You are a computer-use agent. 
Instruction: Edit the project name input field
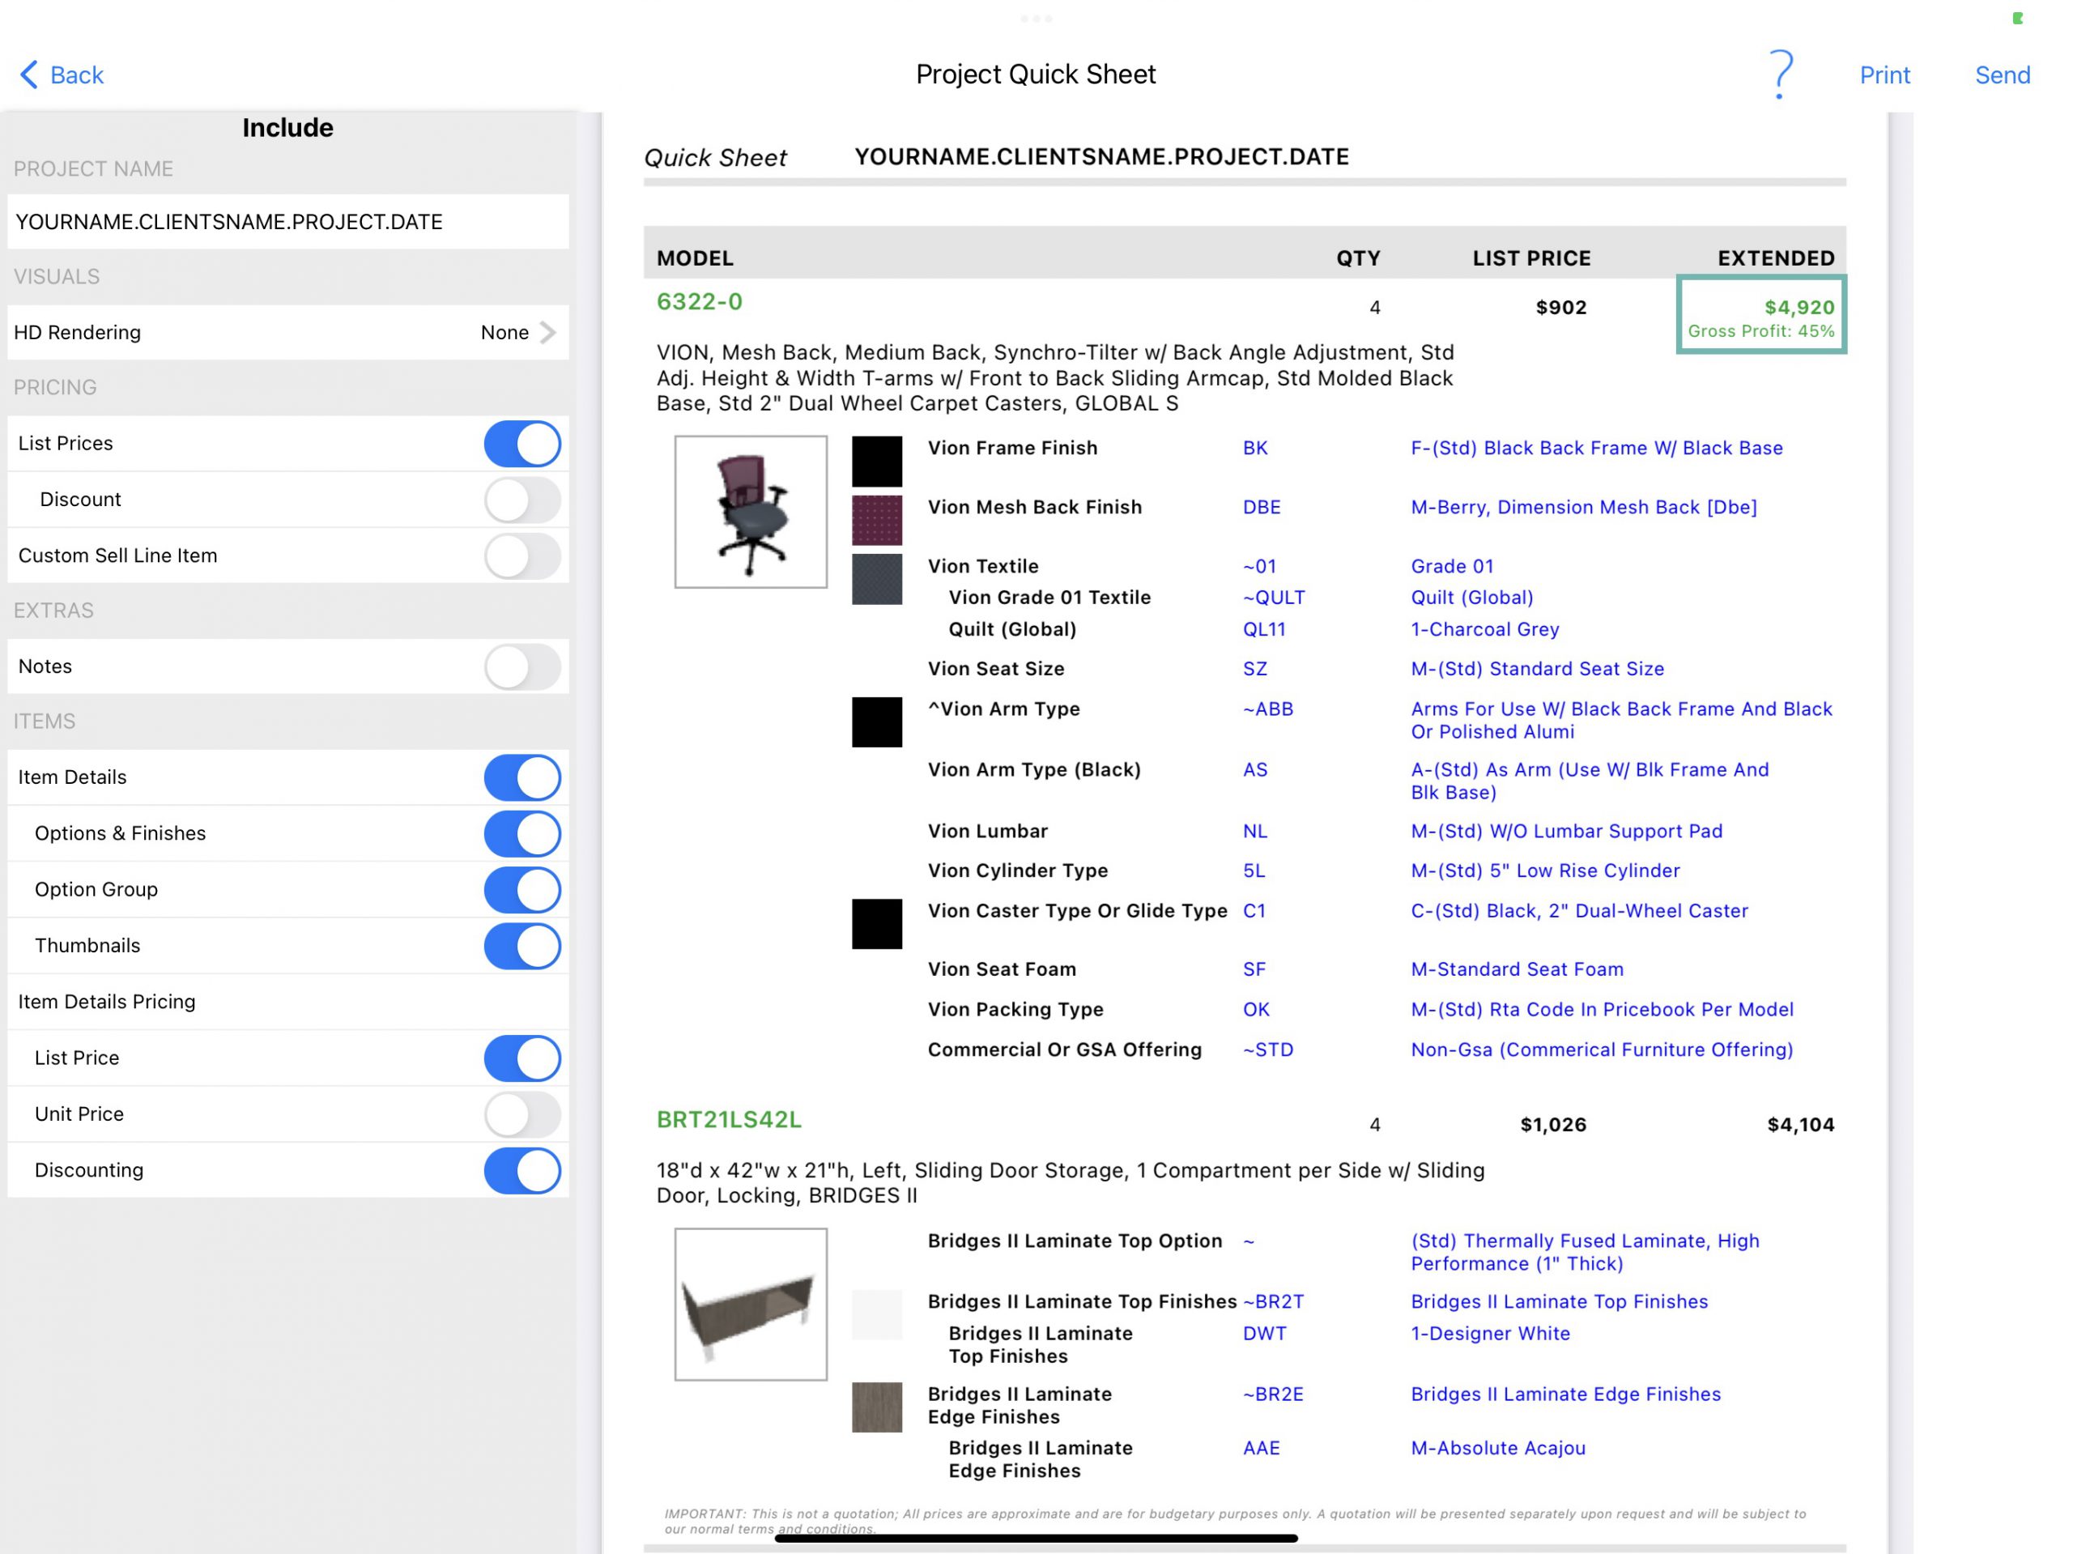coord(287,221)
